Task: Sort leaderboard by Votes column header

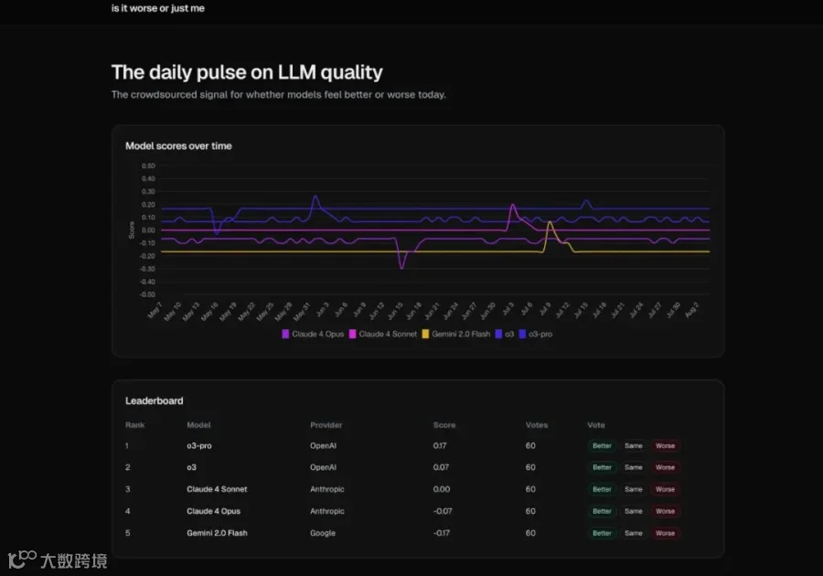Action: 537,425
